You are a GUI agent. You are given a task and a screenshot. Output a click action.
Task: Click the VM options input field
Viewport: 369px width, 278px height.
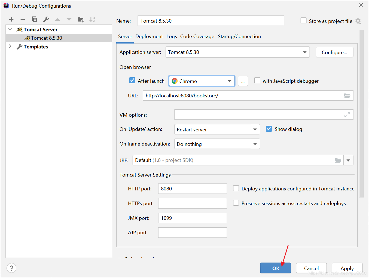[264, 115]
